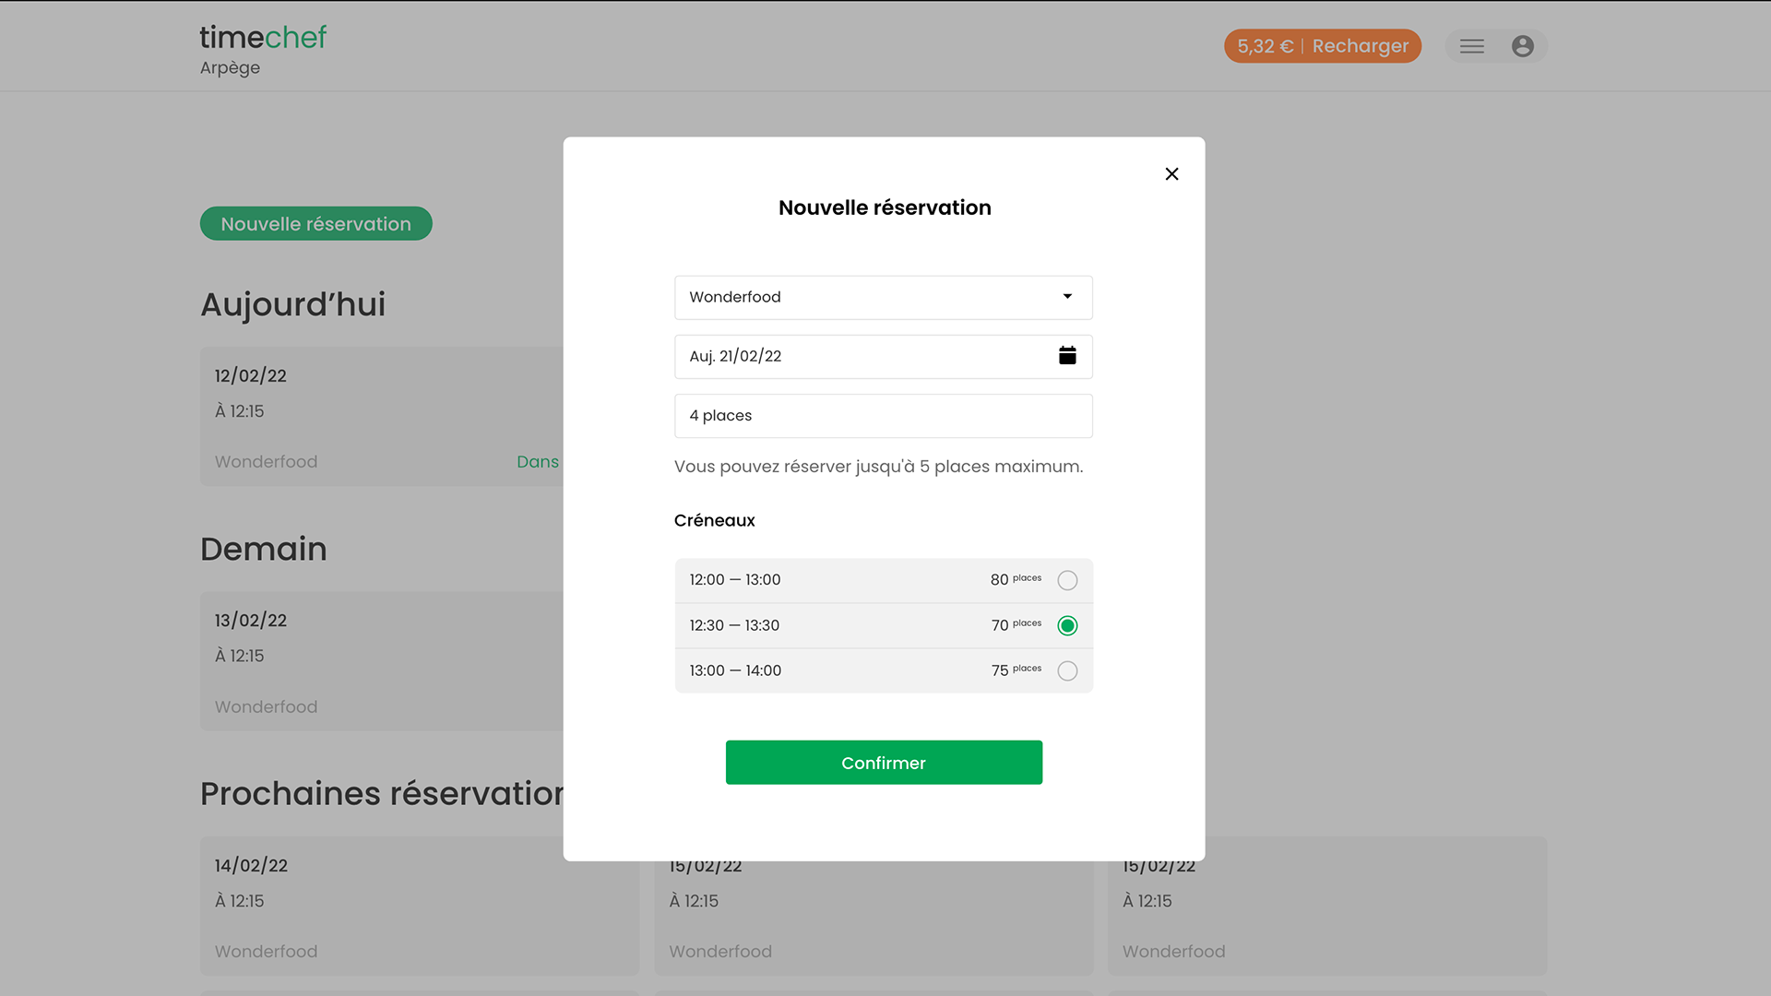
Task: Choose the 13:00 — 14:00 slot
Action: pos(1067,670)
